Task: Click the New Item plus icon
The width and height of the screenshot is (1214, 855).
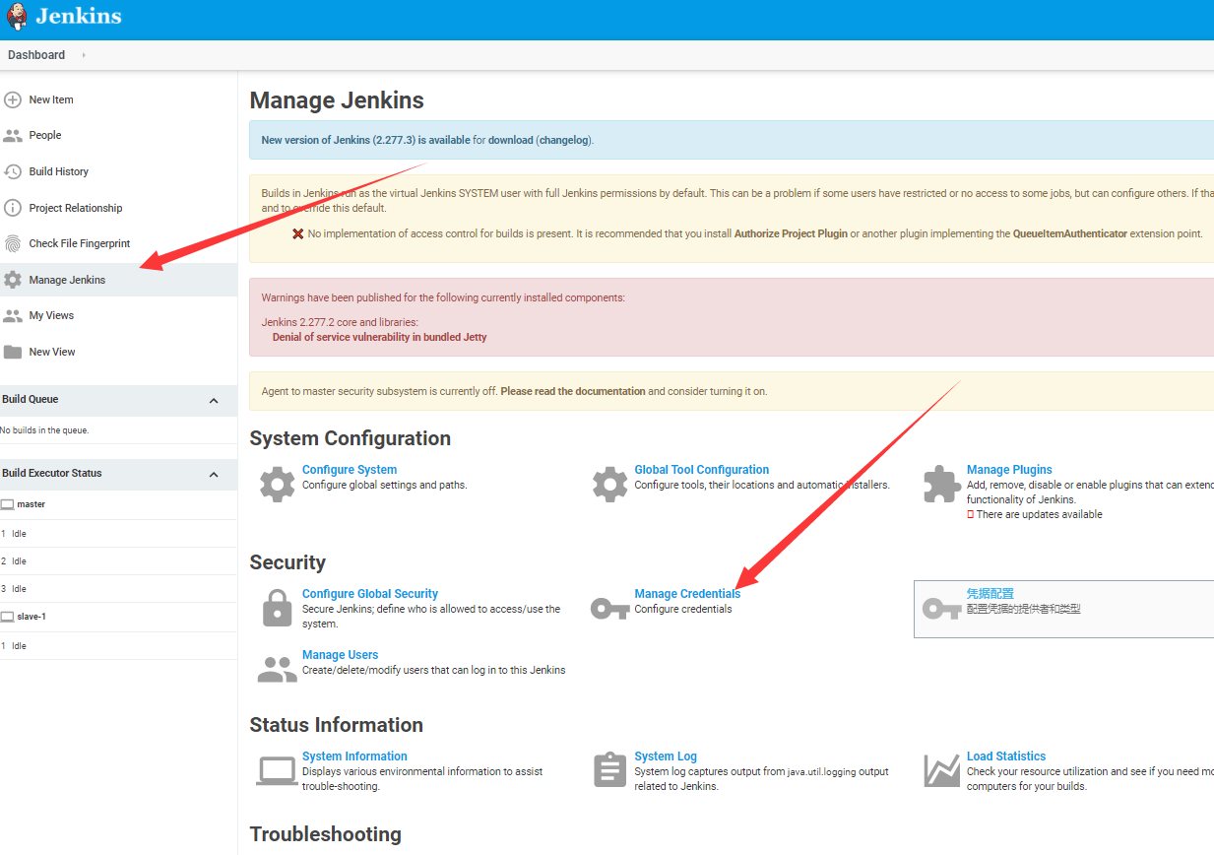Action: (x=13, y=99)
